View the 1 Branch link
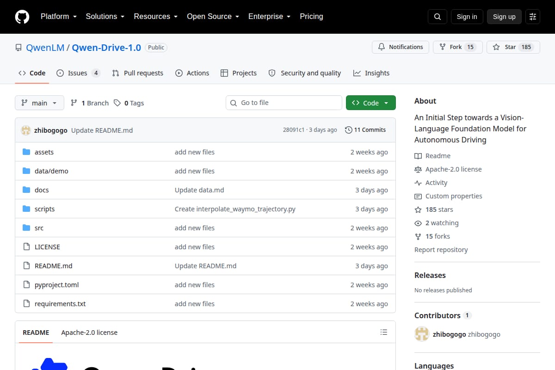555x370 pixels. 90,103
